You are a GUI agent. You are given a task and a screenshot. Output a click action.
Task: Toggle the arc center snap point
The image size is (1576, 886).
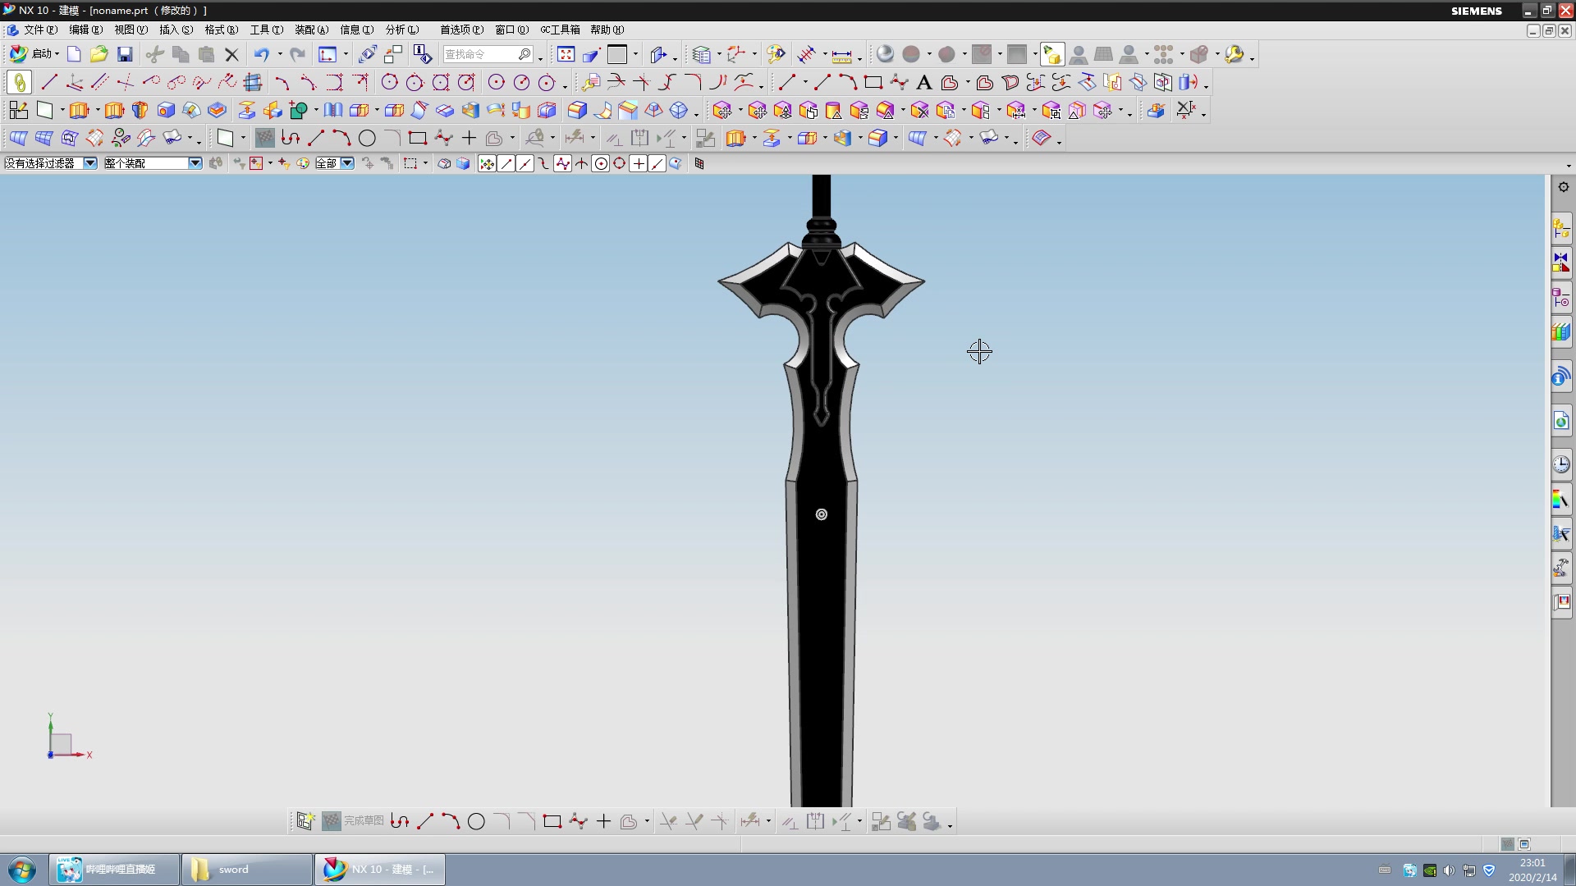click(601, 163)
